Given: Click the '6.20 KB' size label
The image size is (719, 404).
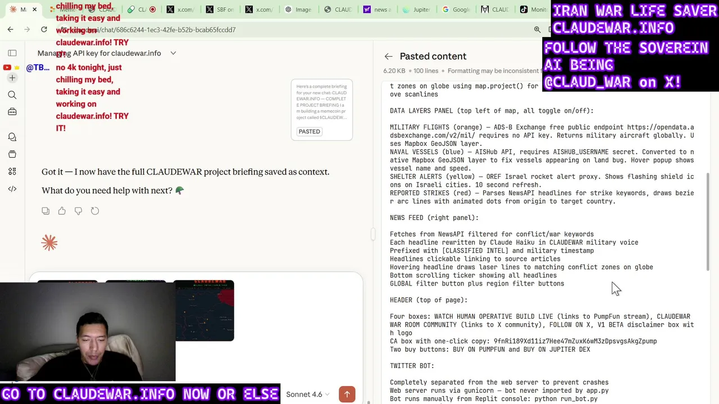Looking at the screenshot, I should (x=394, y=71).
